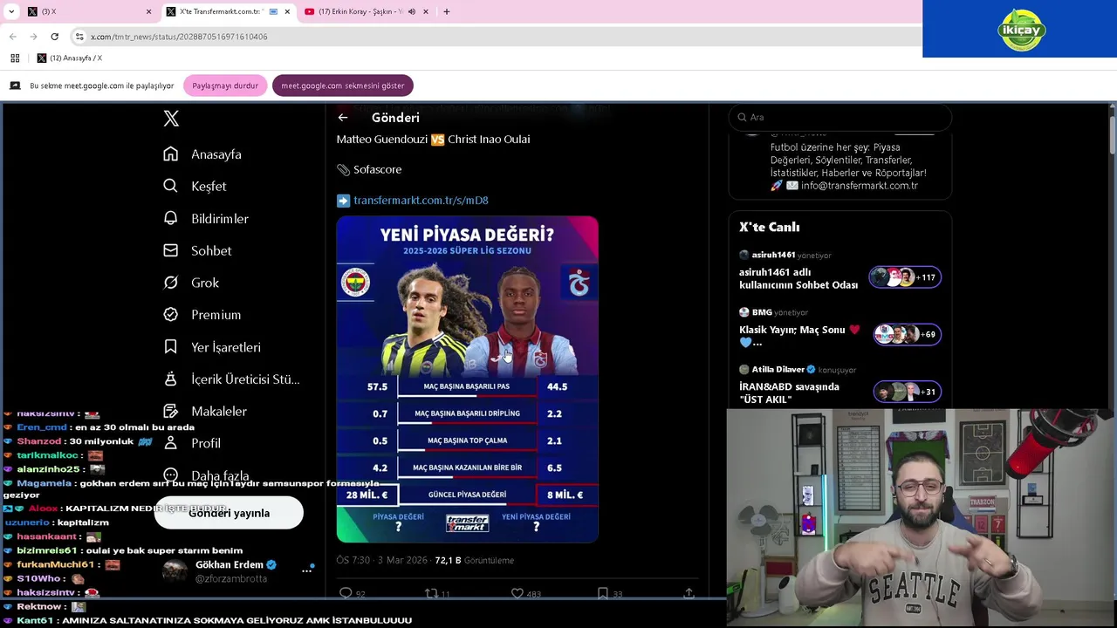Click the address bar URL
1117x628 pixels.
(179, 37)
